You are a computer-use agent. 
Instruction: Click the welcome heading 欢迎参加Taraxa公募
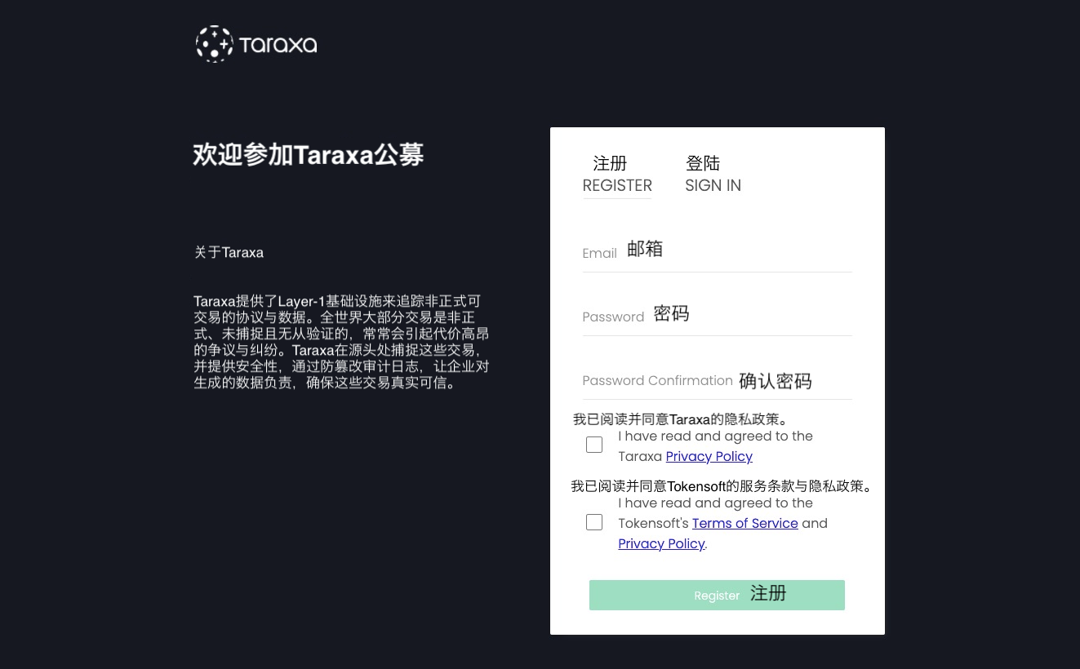click(x=308, y=154)
